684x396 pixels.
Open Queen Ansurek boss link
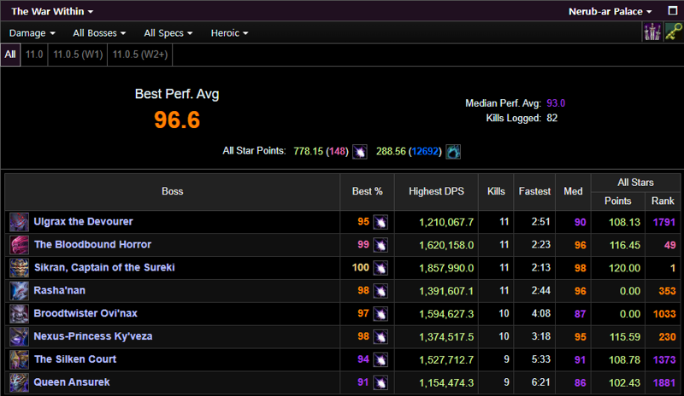tap(72, 382)
